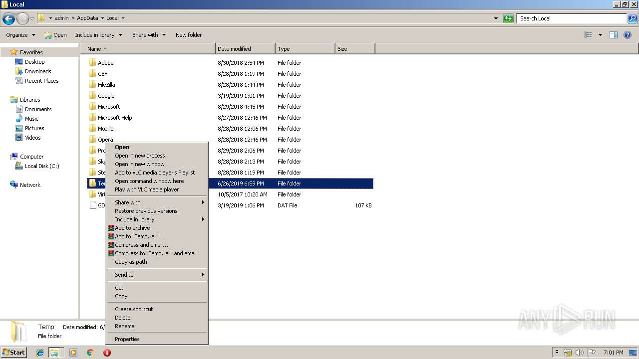Select the DAT file icon

(92, 205)
